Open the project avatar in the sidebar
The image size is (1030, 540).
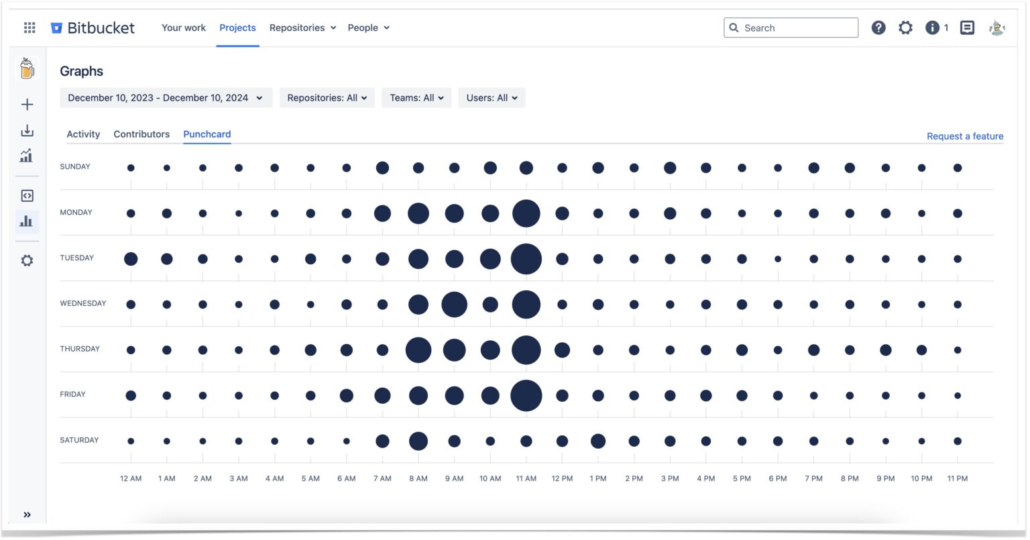[x=27, y=68]
